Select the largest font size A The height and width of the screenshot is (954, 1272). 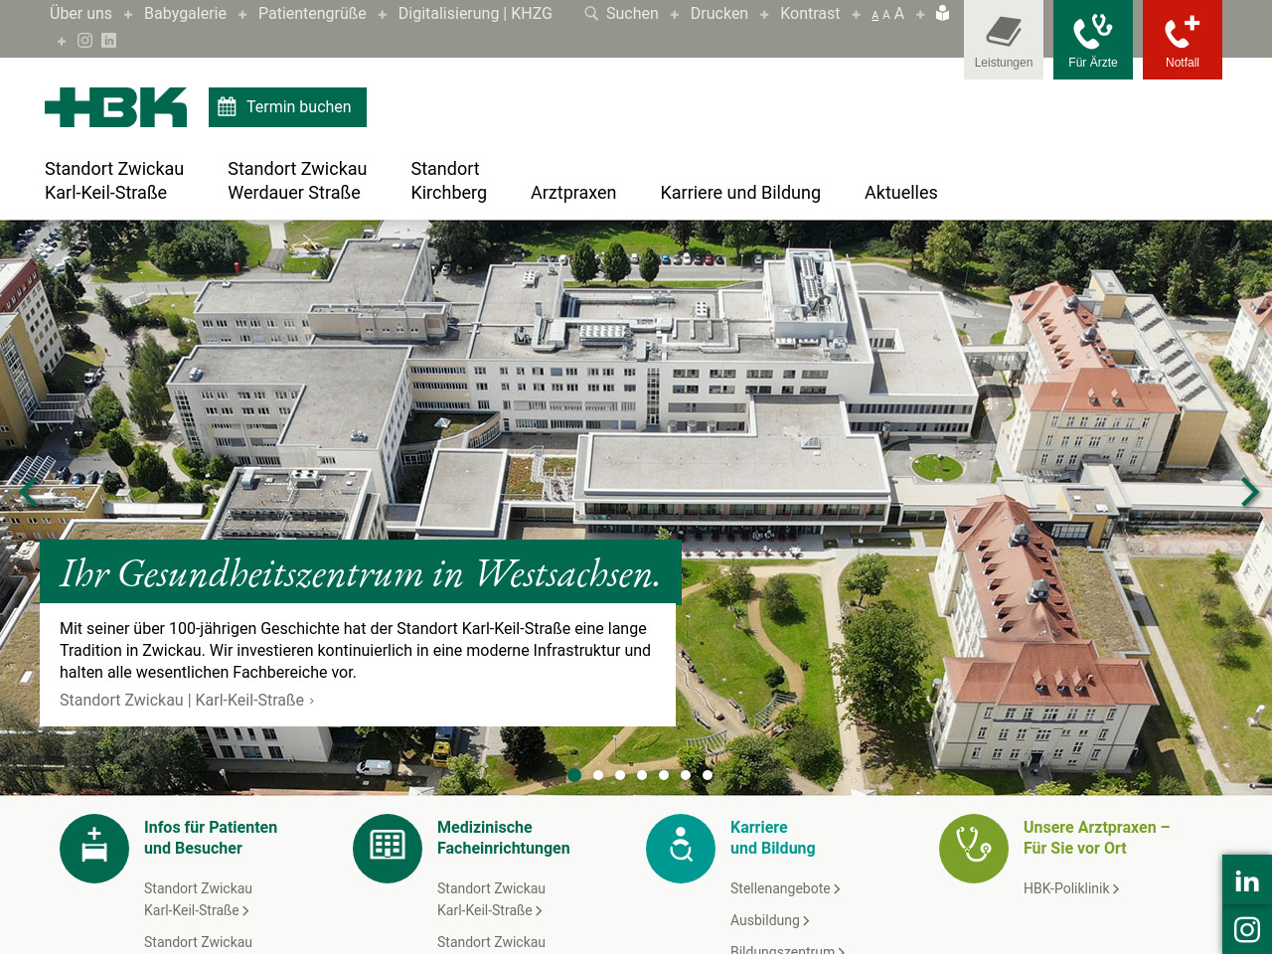(x=899, y=14)
